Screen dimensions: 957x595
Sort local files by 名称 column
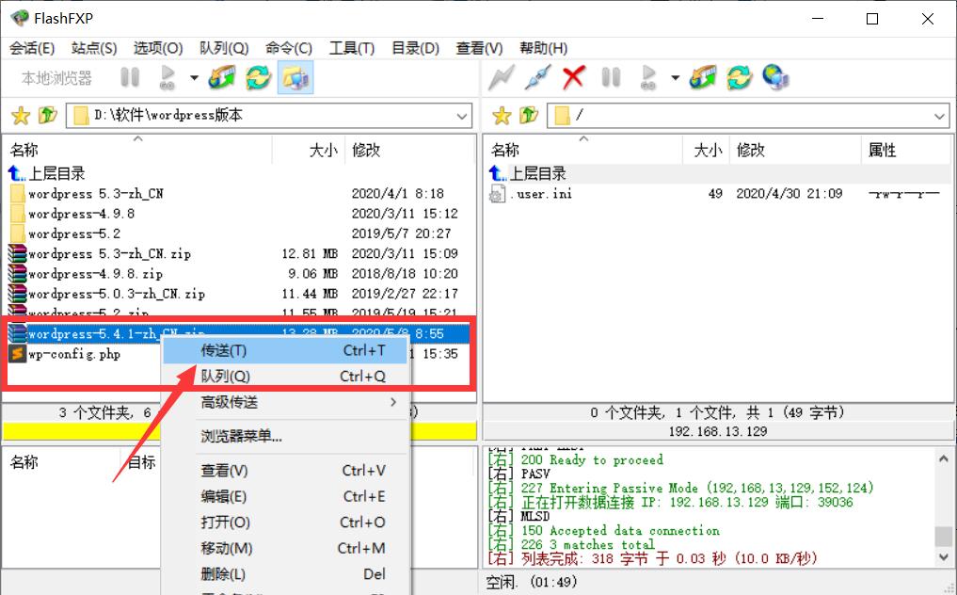click(137, 150)
